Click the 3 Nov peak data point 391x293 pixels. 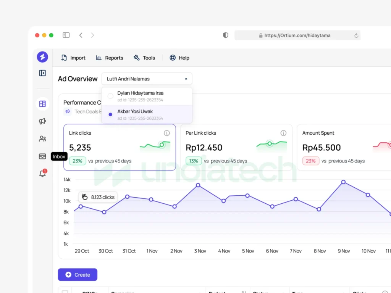(x=198, y=185)
